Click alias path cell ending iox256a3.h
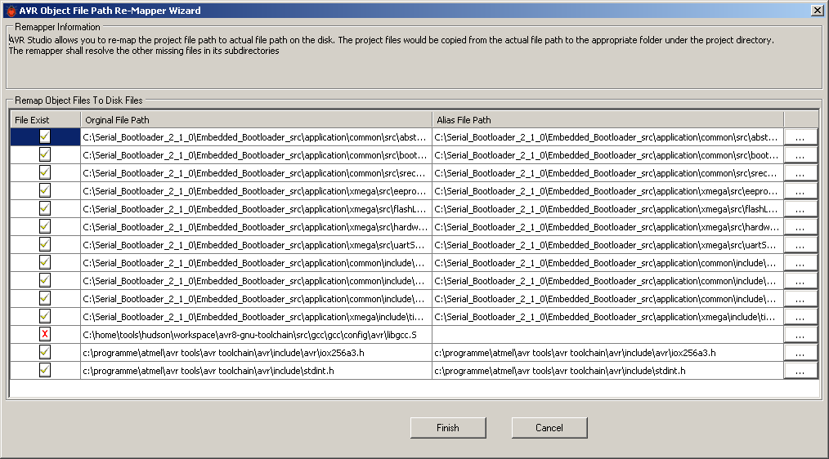The width and height of the screenshot is (829, 459). tap(607, 353)
